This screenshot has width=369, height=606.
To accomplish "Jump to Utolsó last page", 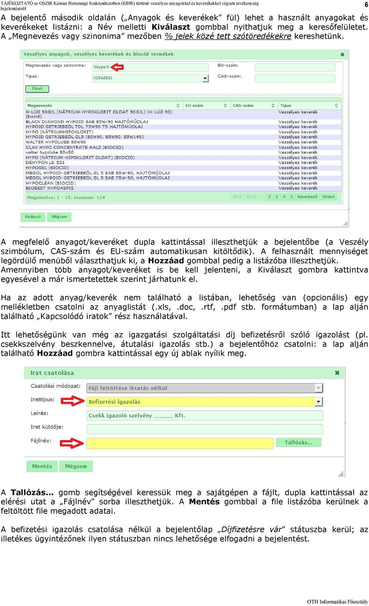I will [x=328, y=197].
